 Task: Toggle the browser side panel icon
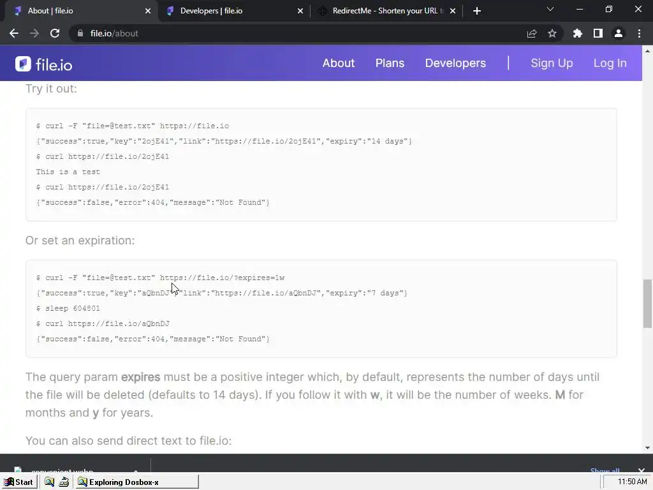point(598,33)
